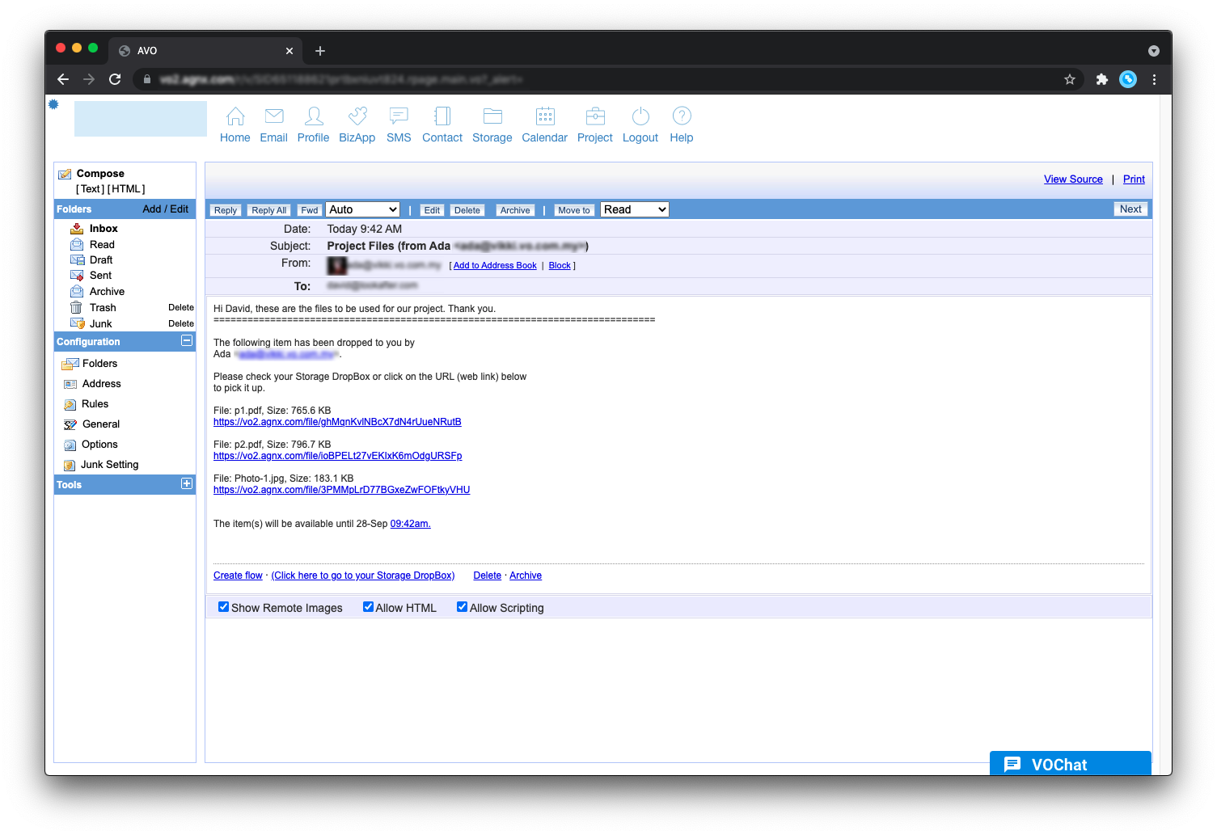Open the Move to folder dropdown
This screenshot has width=1217, height=835.
(635, 210)
